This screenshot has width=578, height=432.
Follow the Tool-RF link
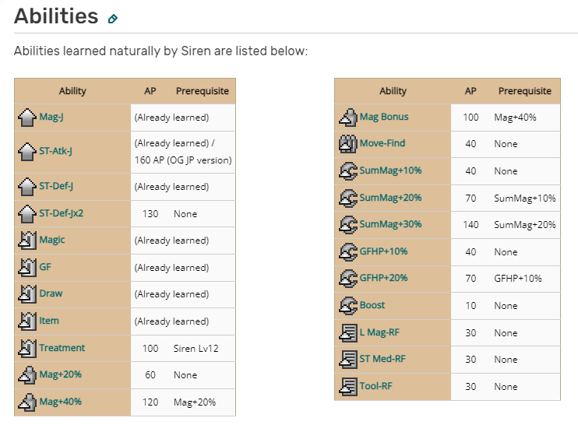click(375, 386)
